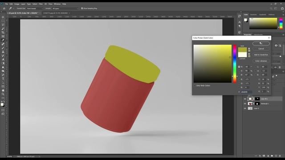The width and height of the screenshot is (285, 160).
Task: Select the Lasso tool
Action: point(3,25)
